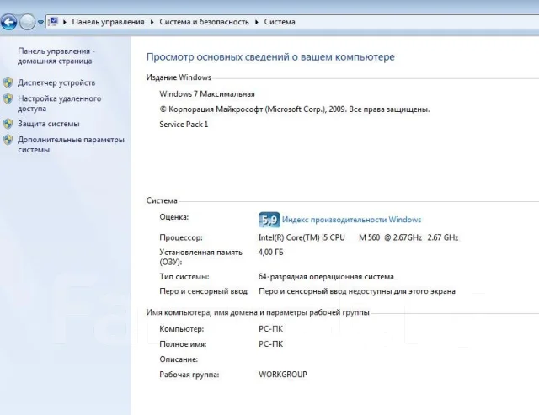Click the Windows 7 Максимальная edition text
The height and width of the screenshot is (415, 539).
pyautogui.click(x=207, y=94)
